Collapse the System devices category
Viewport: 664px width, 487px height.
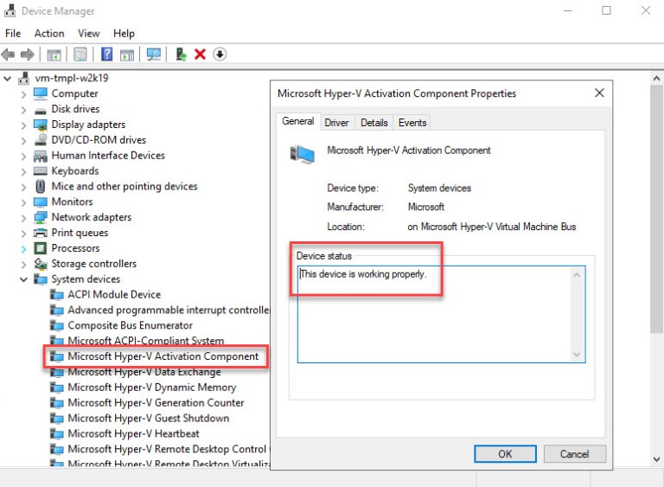(x=23, y=279)
